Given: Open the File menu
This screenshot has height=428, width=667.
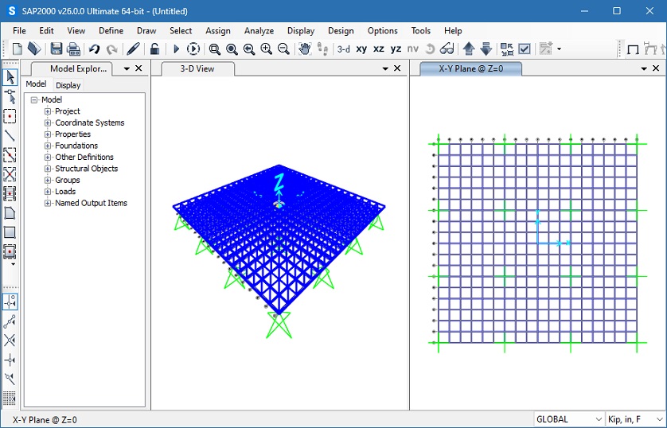Looking at the screenshot, I should (x=19, y=30).
